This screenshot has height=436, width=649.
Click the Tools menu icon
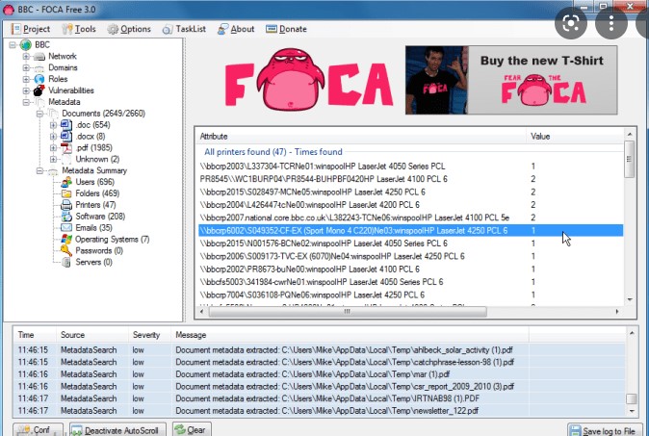67,29
